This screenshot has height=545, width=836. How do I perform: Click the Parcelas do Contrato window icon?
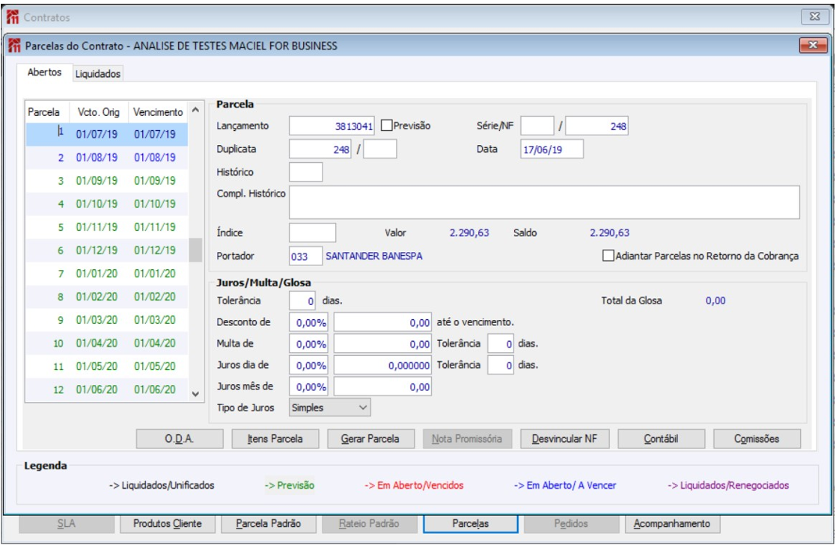(14, 46)
